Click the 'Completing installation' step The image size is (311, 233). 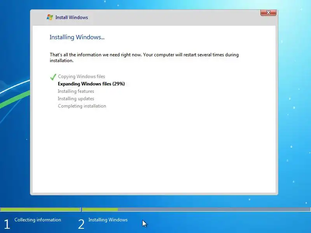coord(82,106)
